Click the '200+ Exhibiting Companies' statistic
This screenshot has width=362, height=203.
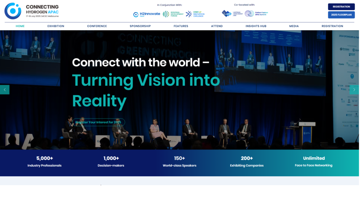(x=247, y=161)
